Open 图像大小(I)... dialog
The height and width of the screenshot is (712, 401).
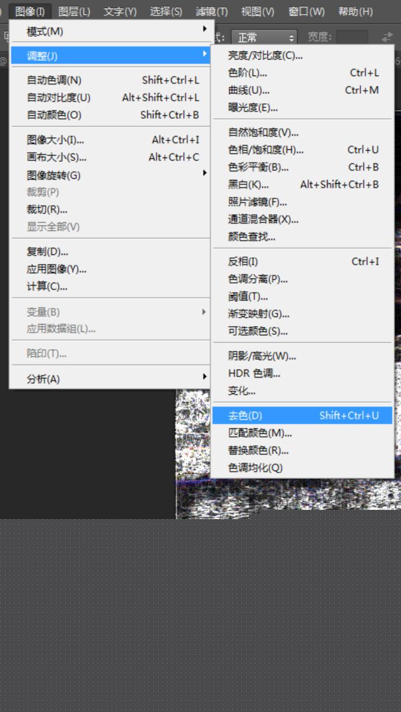(x=111, y=140)
